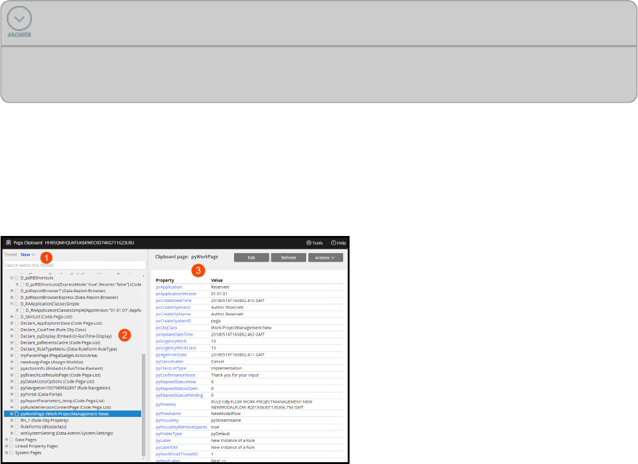Image resolution: width=638 pixels, height=464 pixels.
Task: Click the value 'Work-ProjectManagement-New'
Action: coord(241,328)
